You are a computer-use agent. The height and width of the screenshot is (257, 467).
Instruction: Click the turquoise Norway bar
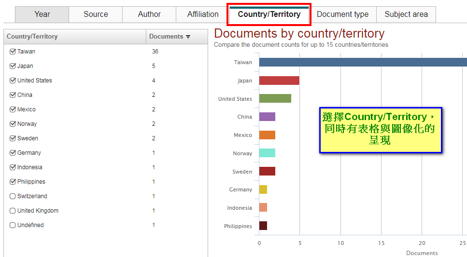267,153
